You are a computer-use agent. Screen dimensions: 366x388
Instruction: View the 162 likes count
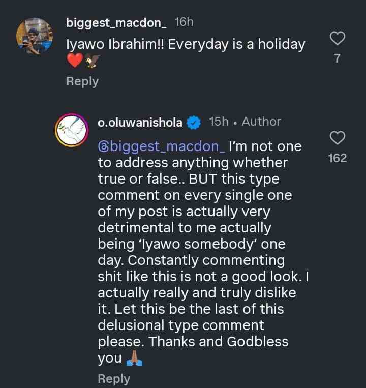click(338, 158)
